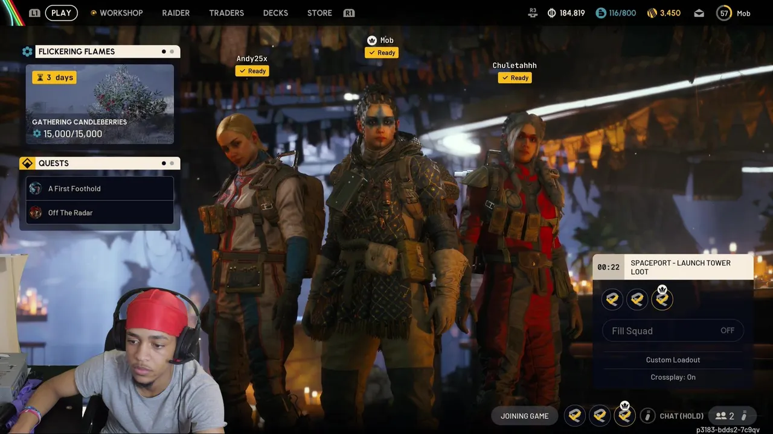
Task: Click the level 57 badge
Action: [724, 13]
